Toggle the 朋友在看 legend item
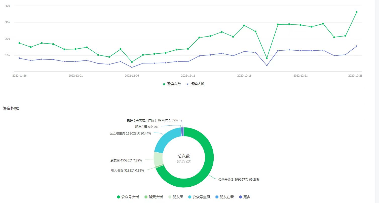 224,197
